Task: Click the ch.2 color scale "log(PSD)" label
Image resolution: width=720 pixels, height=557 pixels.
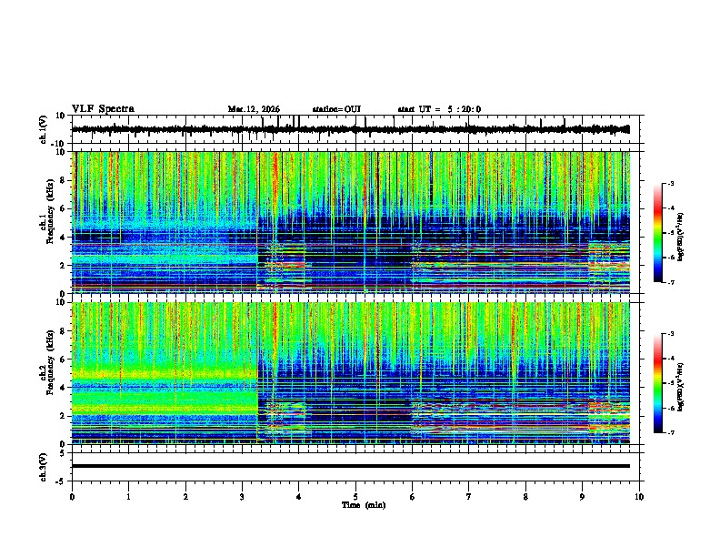Action: click(x=681, y=387)
